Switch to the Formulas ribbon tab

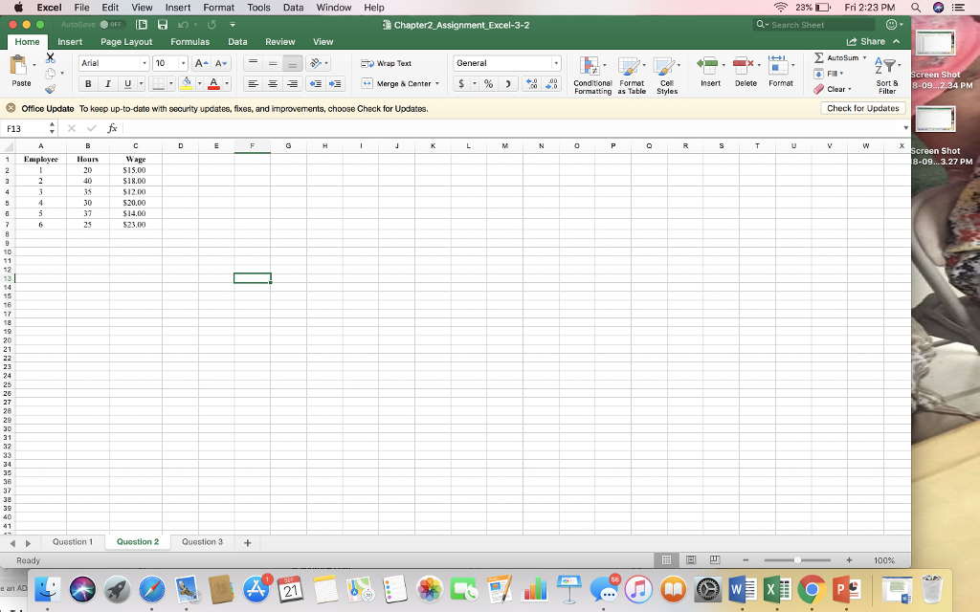click(189, 41)
